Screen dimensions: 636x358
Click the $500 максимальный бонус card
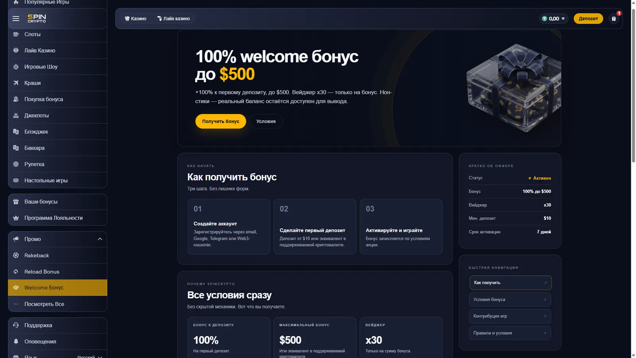pos(315,338)
